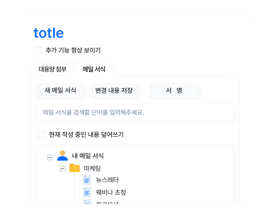This screenshot has width=269, height=217.
Task: Open the 서 명 button
Action: tap(174, 91)
